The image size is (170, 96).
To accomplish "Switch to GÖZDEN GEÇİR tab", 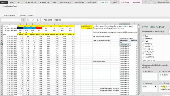I will 66,2.
